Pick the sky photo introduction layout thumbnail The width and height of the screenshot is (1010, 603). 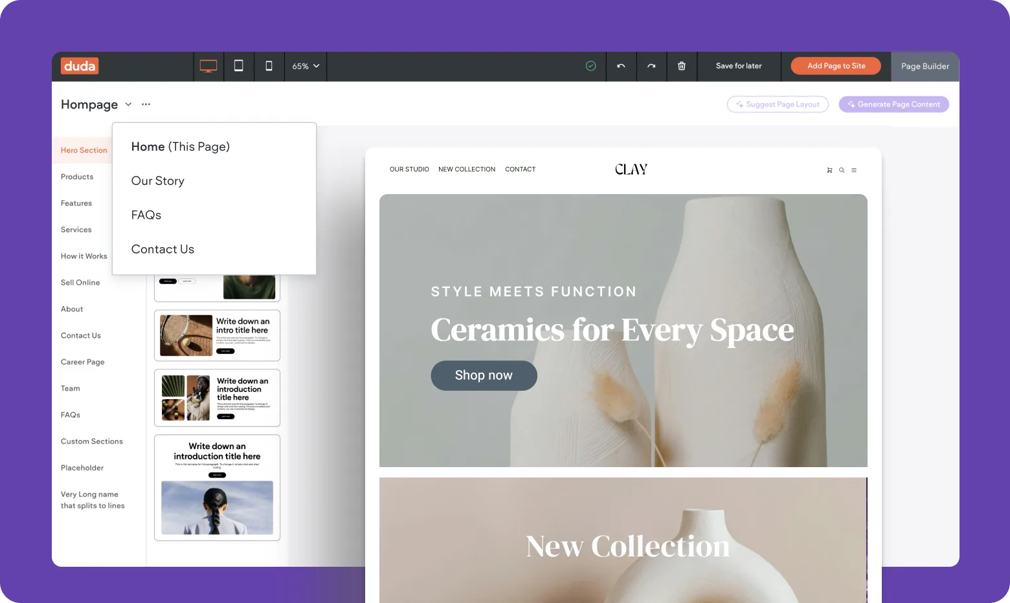pos(217,488)
